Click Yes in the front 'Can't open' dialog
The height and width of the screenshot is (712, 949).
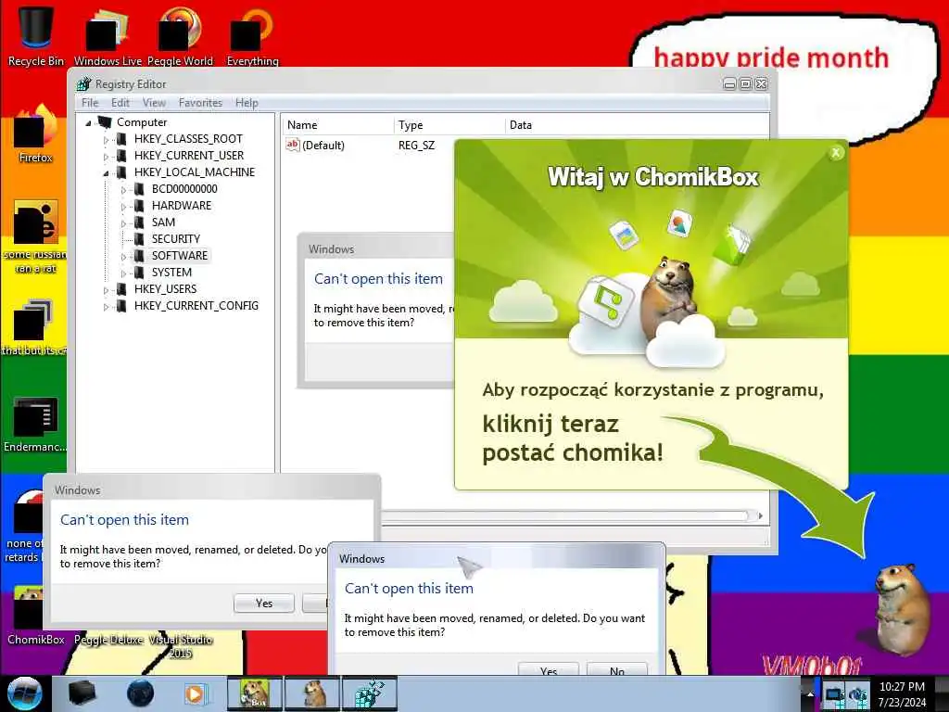[549, 671]
